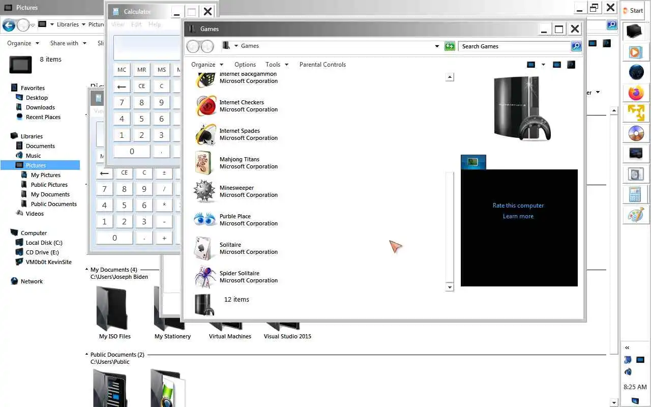
Task: Click inside the Search Games field
Action: point(514,46)
